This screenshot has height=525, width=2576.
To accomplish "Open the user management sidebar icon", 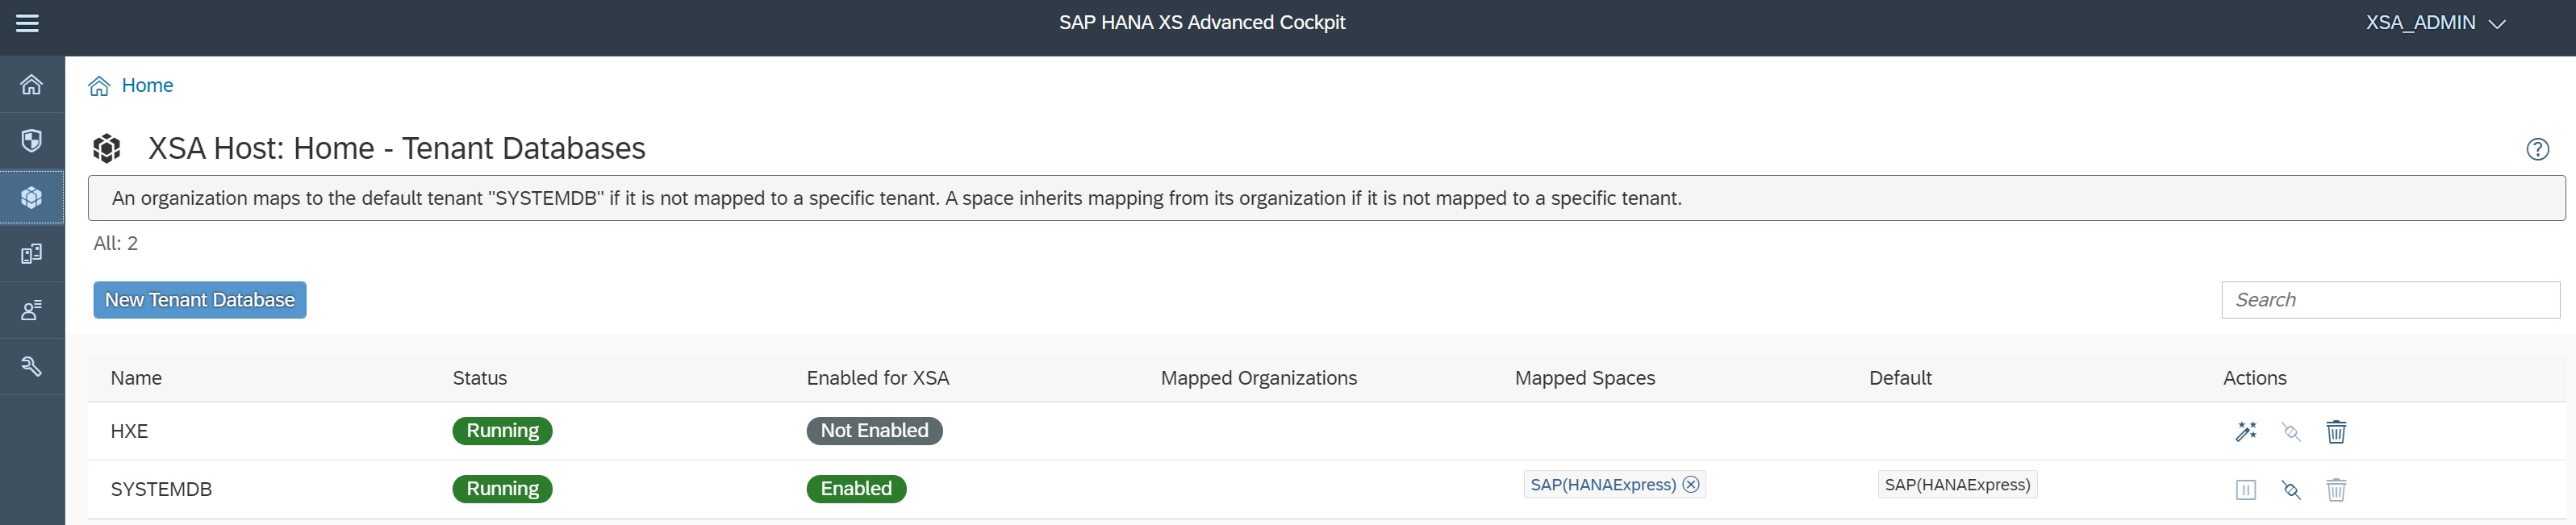I will tap(32, 310).
